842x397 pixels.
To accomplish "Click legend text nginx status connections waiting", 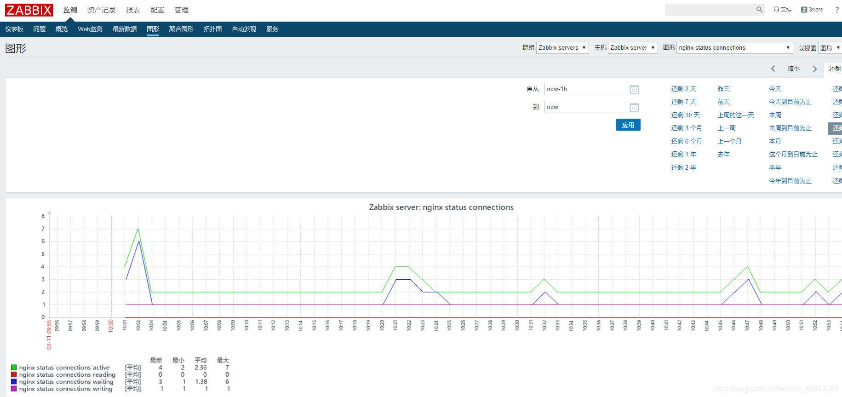I will pyautogui.click(x=66, y=382).
